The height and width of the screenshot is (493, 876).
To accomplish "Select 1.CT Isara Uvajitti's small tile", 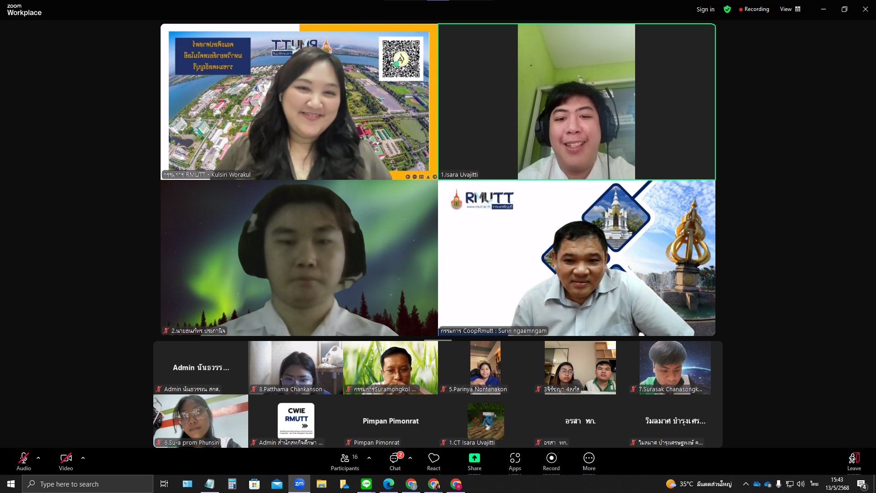I will coord(485,421).
